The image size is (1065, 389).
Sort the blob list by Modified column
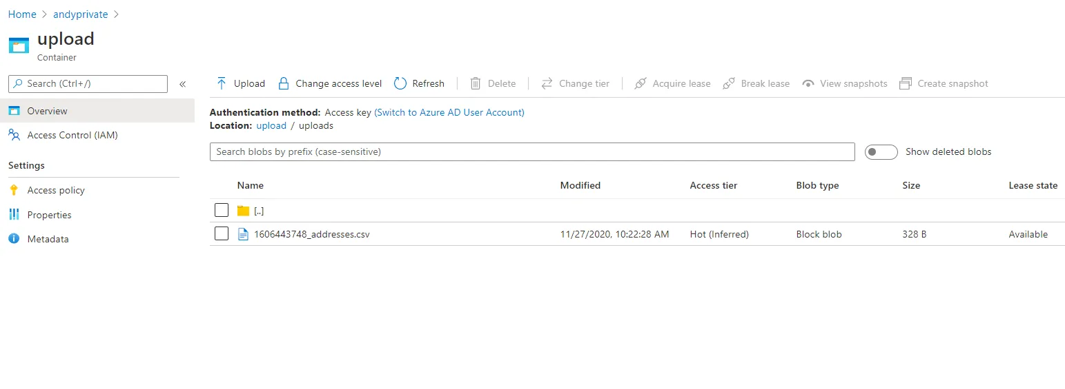pos(580,185)
